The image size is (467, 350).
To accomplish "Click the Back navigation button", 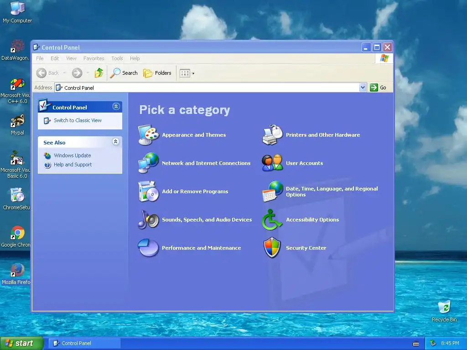I will coord(47,73).
